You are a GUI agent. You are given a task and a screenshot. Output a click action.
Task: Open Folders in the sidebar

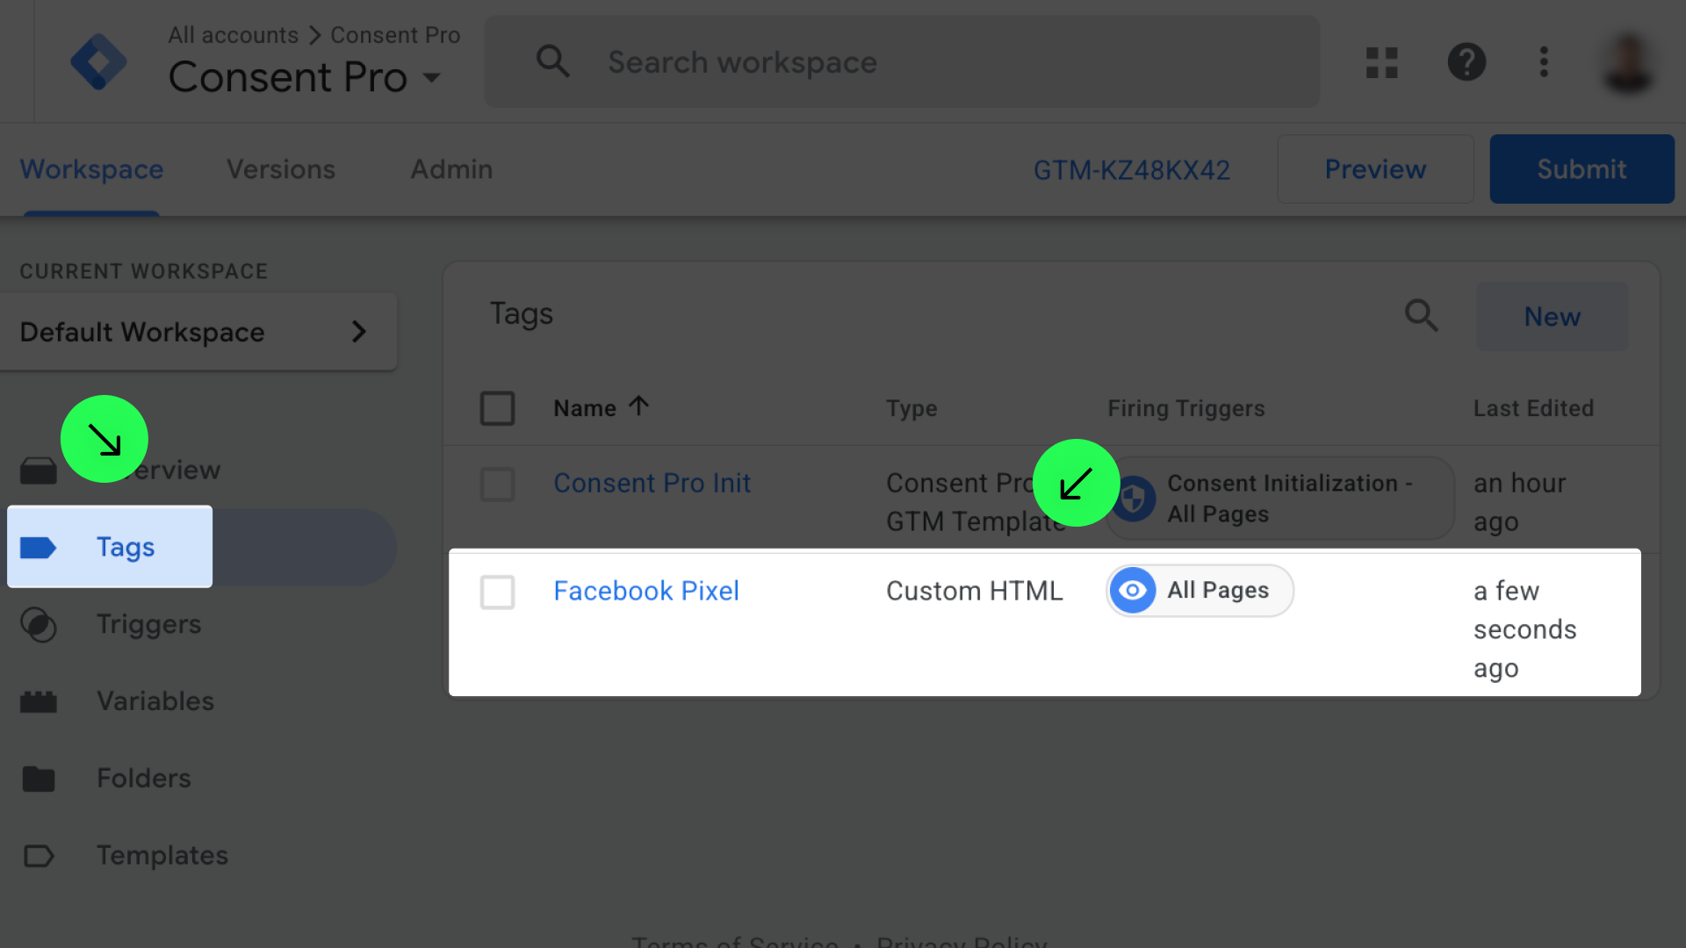click(143, 779)
